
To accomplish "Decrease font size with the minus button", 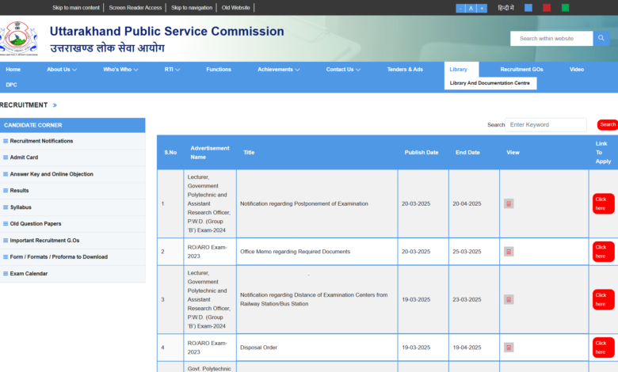I will (460, 8).
